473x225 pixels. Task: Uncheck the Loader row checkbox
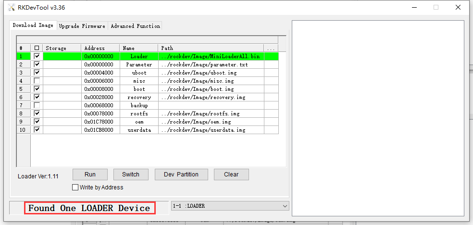37,56
